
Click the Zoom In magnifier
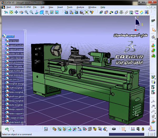[x=27, y=12]
